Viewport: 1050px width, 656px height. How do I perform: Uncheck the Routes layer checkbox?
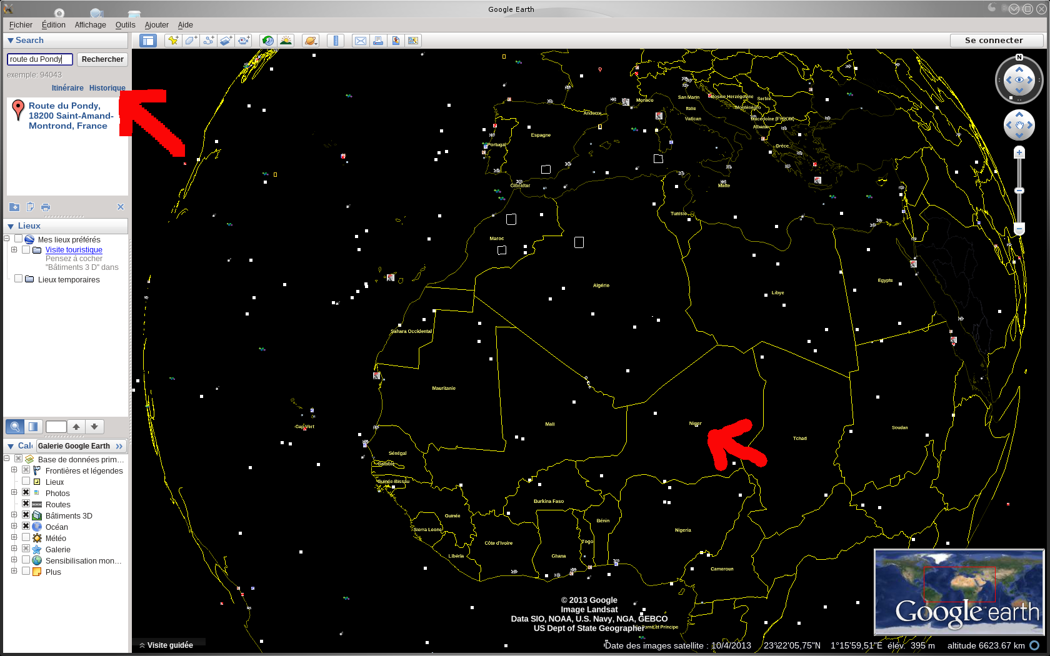(26, 504)
